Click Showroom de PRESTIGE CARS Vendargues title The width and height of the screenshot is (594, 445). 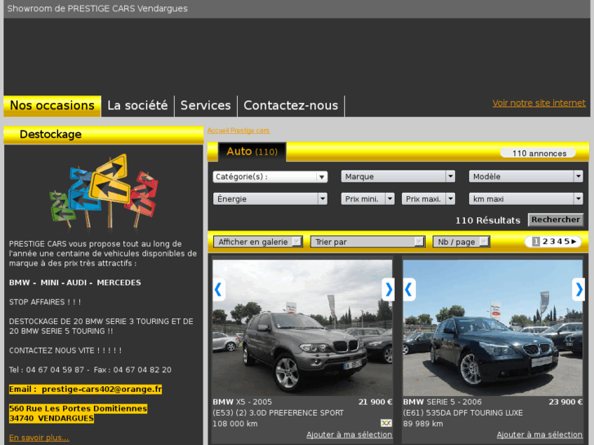click(97, 8)
